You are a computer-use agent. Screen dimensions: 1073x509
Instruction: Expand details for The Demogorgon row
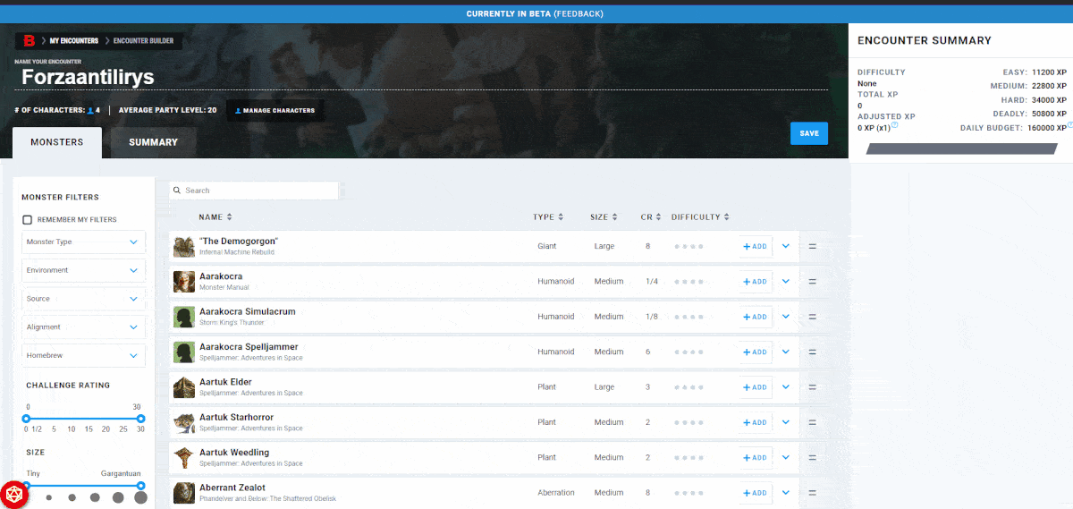[x=785, y=246]
